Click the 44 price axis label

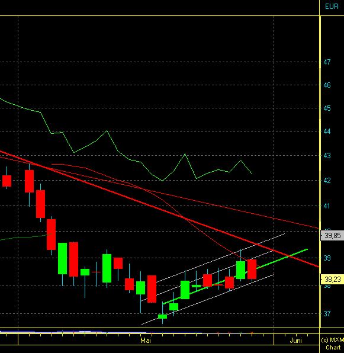pos(327,131)
